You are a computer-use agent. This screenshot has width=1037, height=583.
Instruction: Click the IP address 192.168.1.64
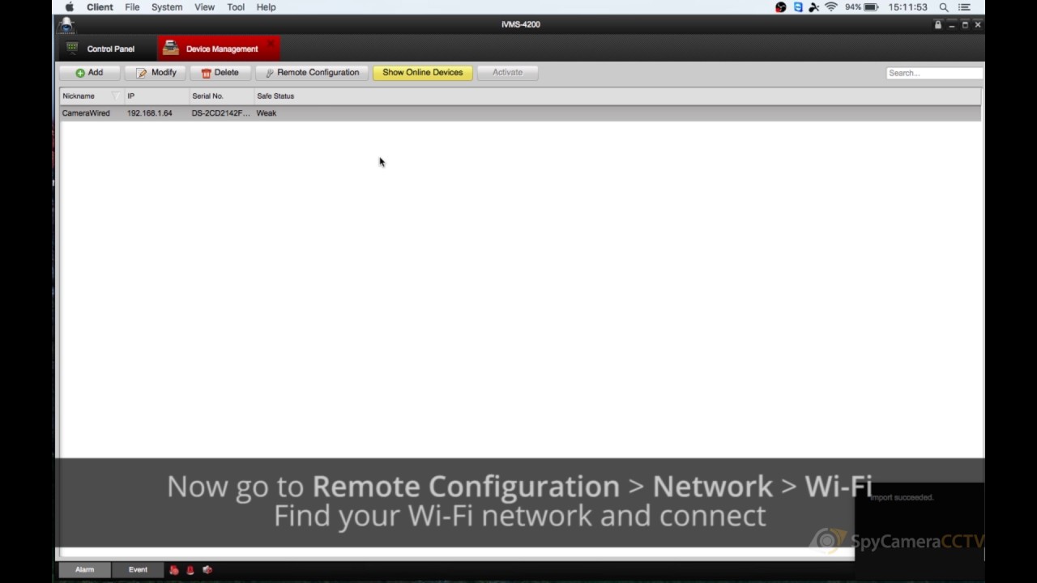[150, 113]
